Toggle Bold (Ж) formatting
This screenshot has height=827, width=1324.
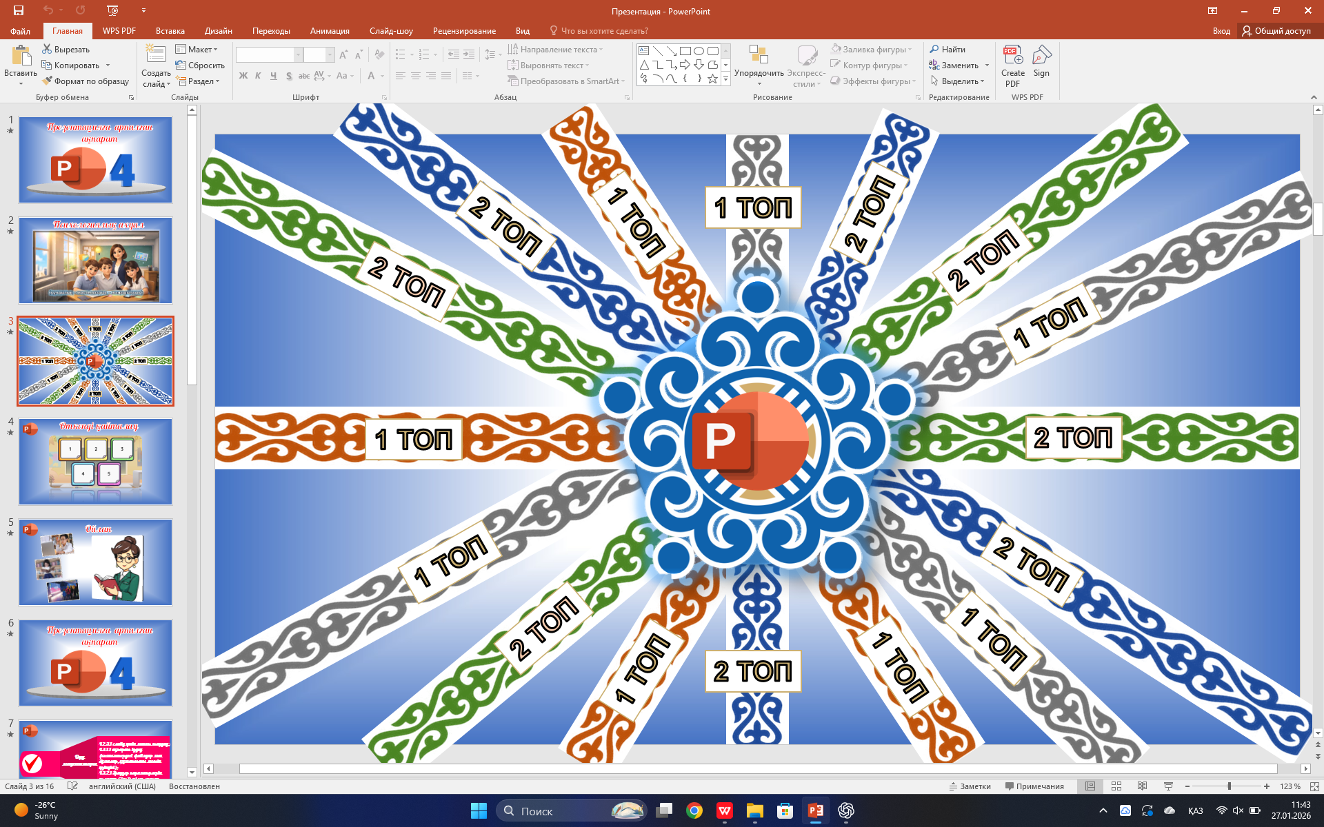tap(243, 76)
